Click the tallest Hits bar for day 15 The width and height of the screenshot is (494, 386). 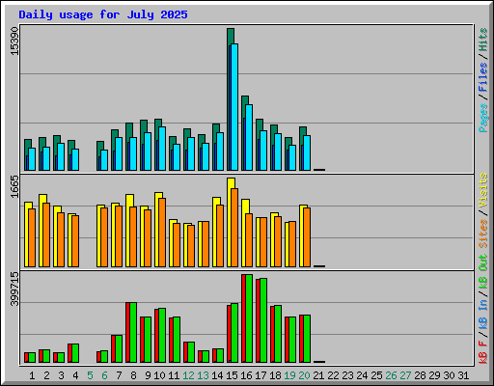click(x=231, y=36)
